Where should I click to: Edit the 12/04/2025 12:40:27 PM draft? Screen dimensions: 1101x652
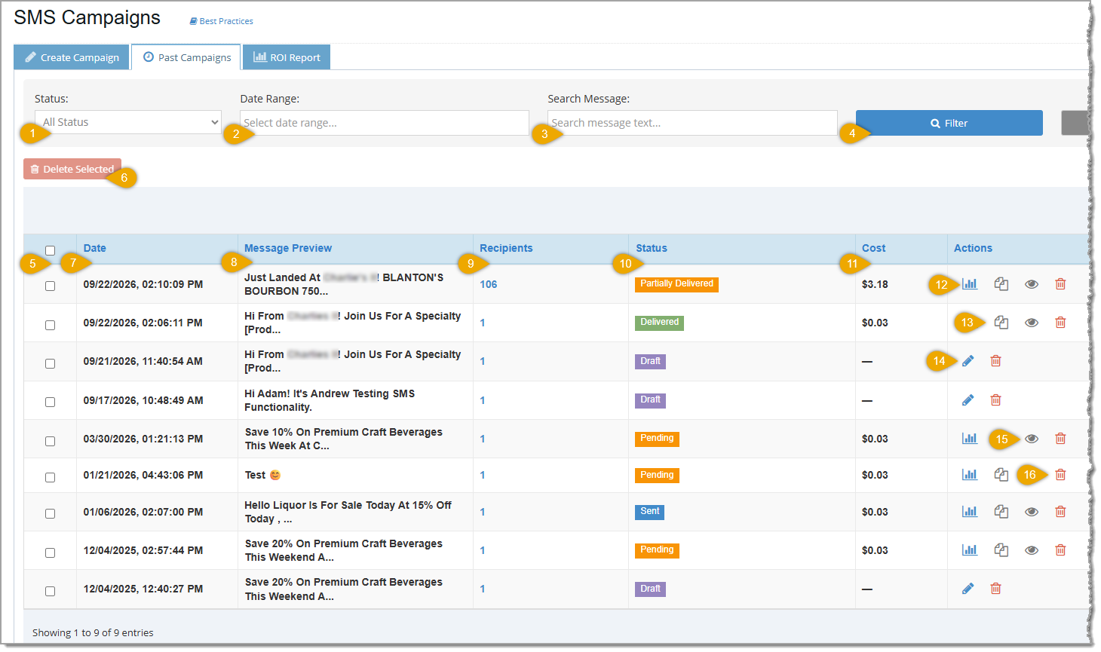pyautogui.click(x=968, y=589)
